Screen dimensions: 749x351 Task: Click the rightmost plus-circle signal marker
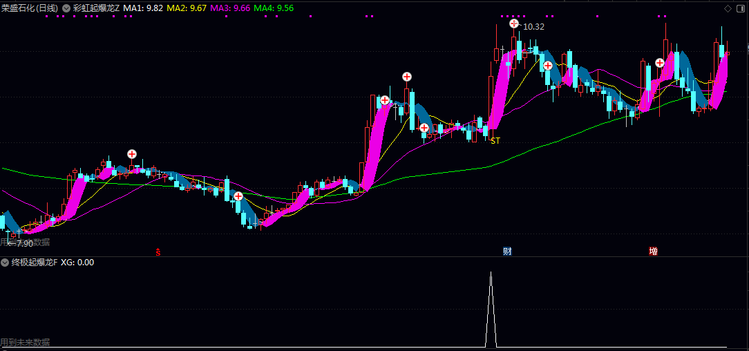point(660,63)
